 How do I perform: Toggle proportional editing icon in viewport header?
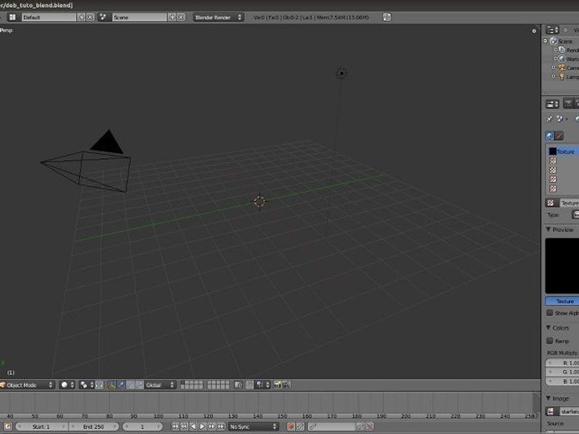point(250,385)
